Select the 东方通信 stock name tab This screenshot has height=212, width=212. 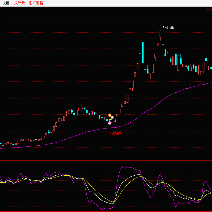[x=36, y=3]
